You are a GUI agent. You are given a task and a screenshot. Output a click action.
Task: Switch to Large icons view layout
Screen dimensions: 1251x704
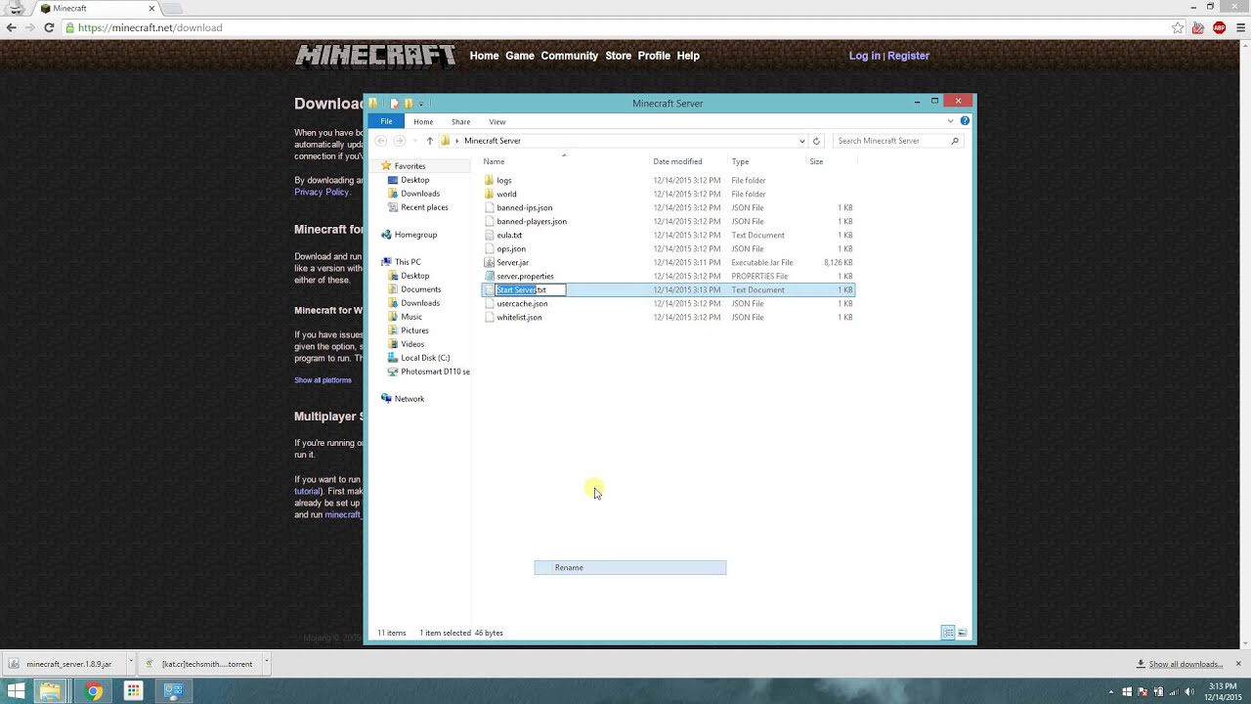pyautogui.click(x=962, y=633)
